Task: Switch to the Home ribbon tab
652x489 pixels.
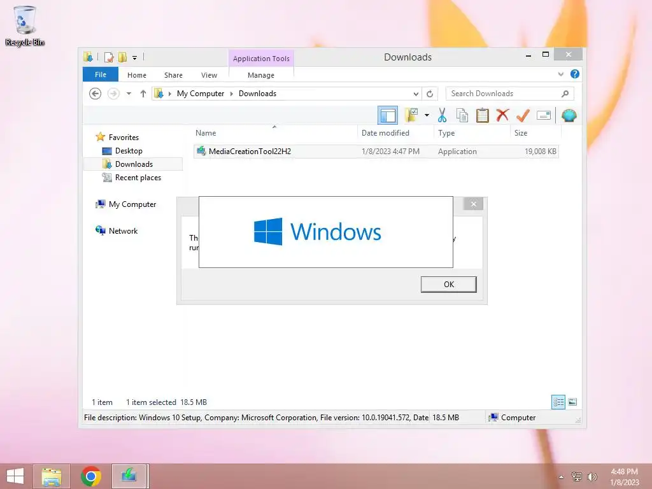Action: pyautogui.click(x=137, y=75)
